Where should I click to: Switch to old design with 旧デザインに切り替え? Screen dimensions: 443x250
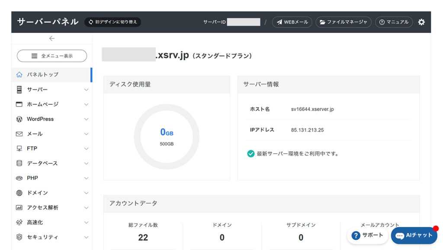coord(112,22)
